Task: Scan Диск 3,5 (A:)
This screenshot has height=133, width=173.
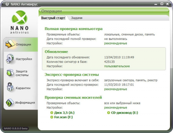Action: 64,113
